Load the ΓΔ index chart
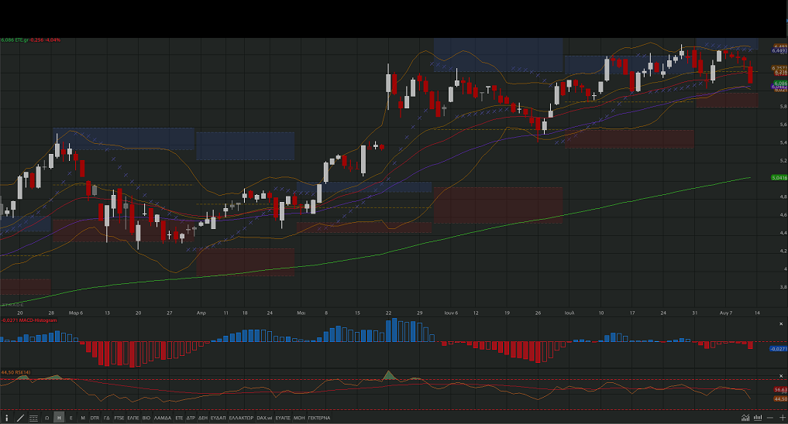The width and height of the screenshot is (788, 424). coord(107,418)
